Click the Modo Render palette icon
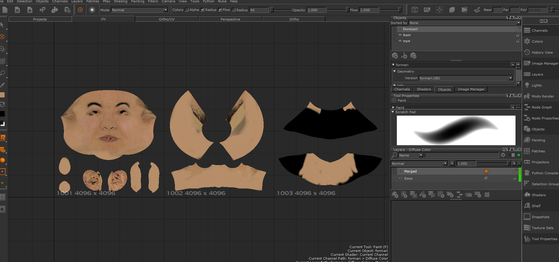 click(527, 96)
